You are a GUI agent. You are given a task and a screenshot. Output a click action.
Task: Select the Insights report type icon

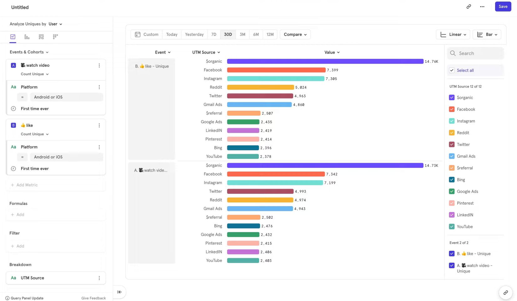coord(13,37)
